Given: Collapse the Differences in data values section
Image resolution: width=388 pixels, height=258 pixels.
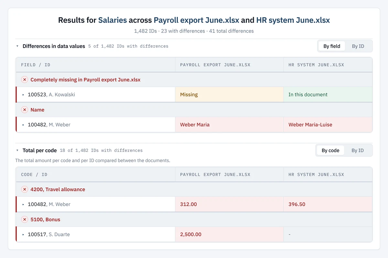Looking at the screenshot, I should pos(17,46).
